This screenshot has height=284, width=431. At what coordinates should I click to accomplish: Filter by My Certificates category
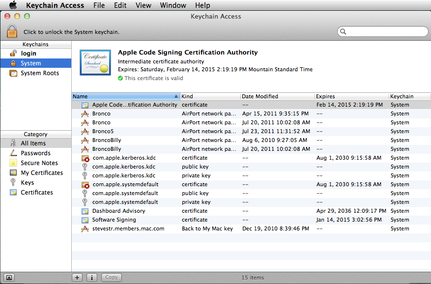[36, 173]
